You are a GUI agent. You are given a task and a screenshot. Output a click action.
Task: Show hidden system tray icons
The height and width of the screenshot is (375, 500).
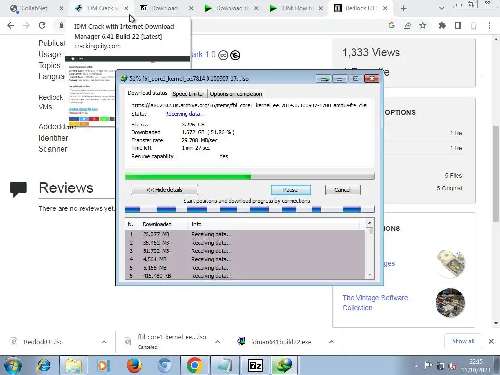(417, 366)
